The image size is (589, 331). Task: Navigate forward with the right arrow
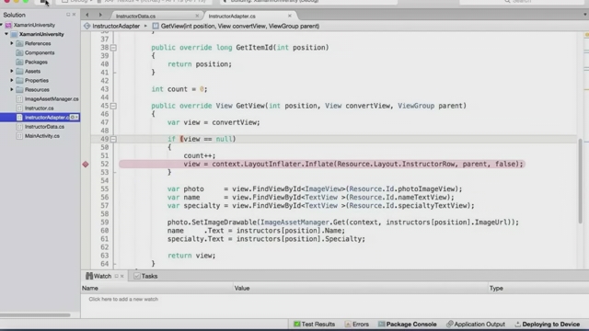pos(100,15)
